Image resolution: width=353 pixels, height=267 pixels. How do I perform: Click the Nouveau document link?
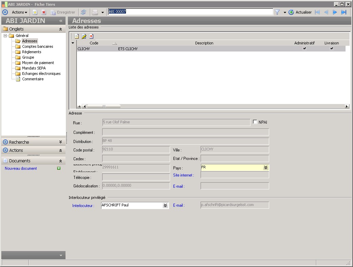click(21, 168)
